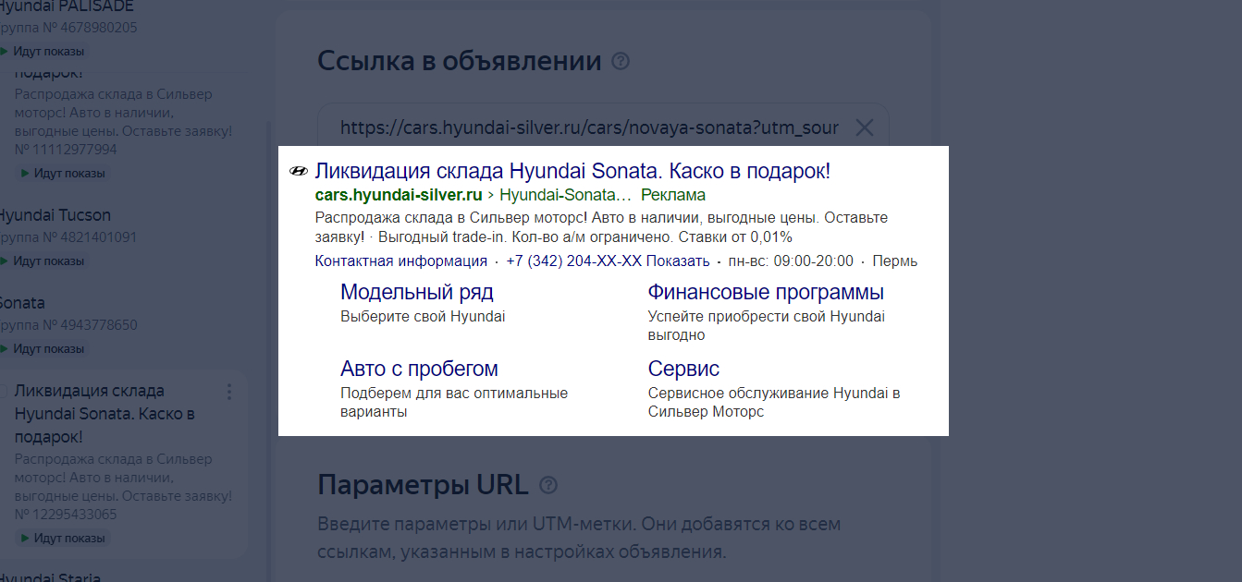Click play icon under Sonata group № 4943778650
The height and width of the screenshot is (582, 1242).
5,349
